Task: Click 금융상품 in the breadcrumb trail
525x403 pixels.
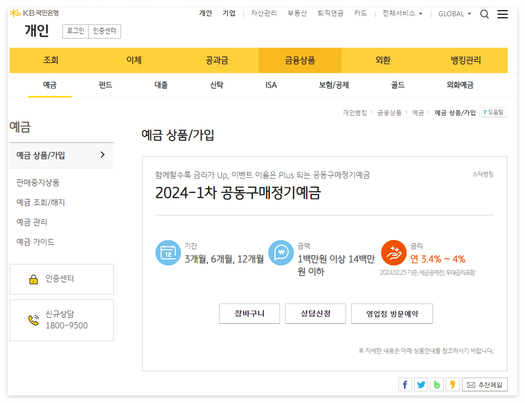Action: click(391, 113)
